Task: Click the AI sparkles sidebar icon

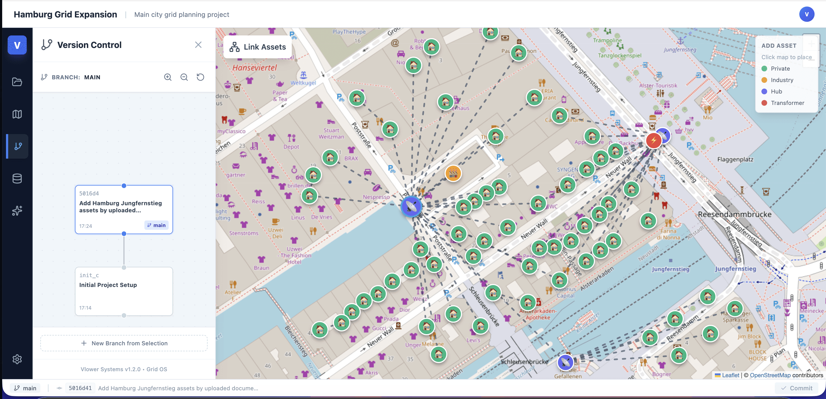Action: click(x=17, y=210)
